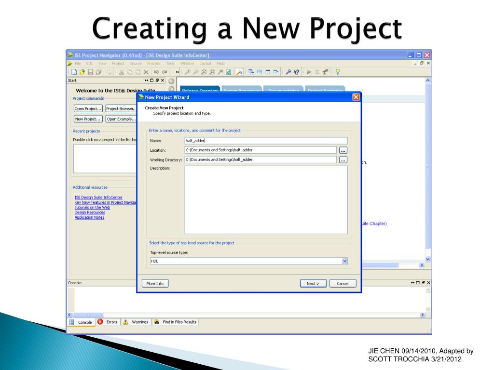Open the Source menu

(x=136, y=63)
